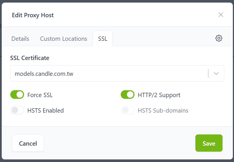Screen dimensions: 234x162
Task: Save the proxy host changes
Action: (x=209, y=143)
